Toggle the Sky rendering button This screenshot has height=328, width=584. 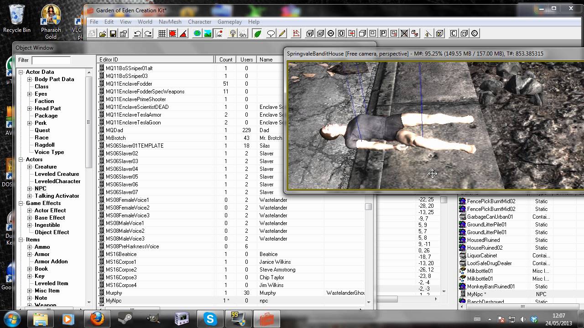243,33
